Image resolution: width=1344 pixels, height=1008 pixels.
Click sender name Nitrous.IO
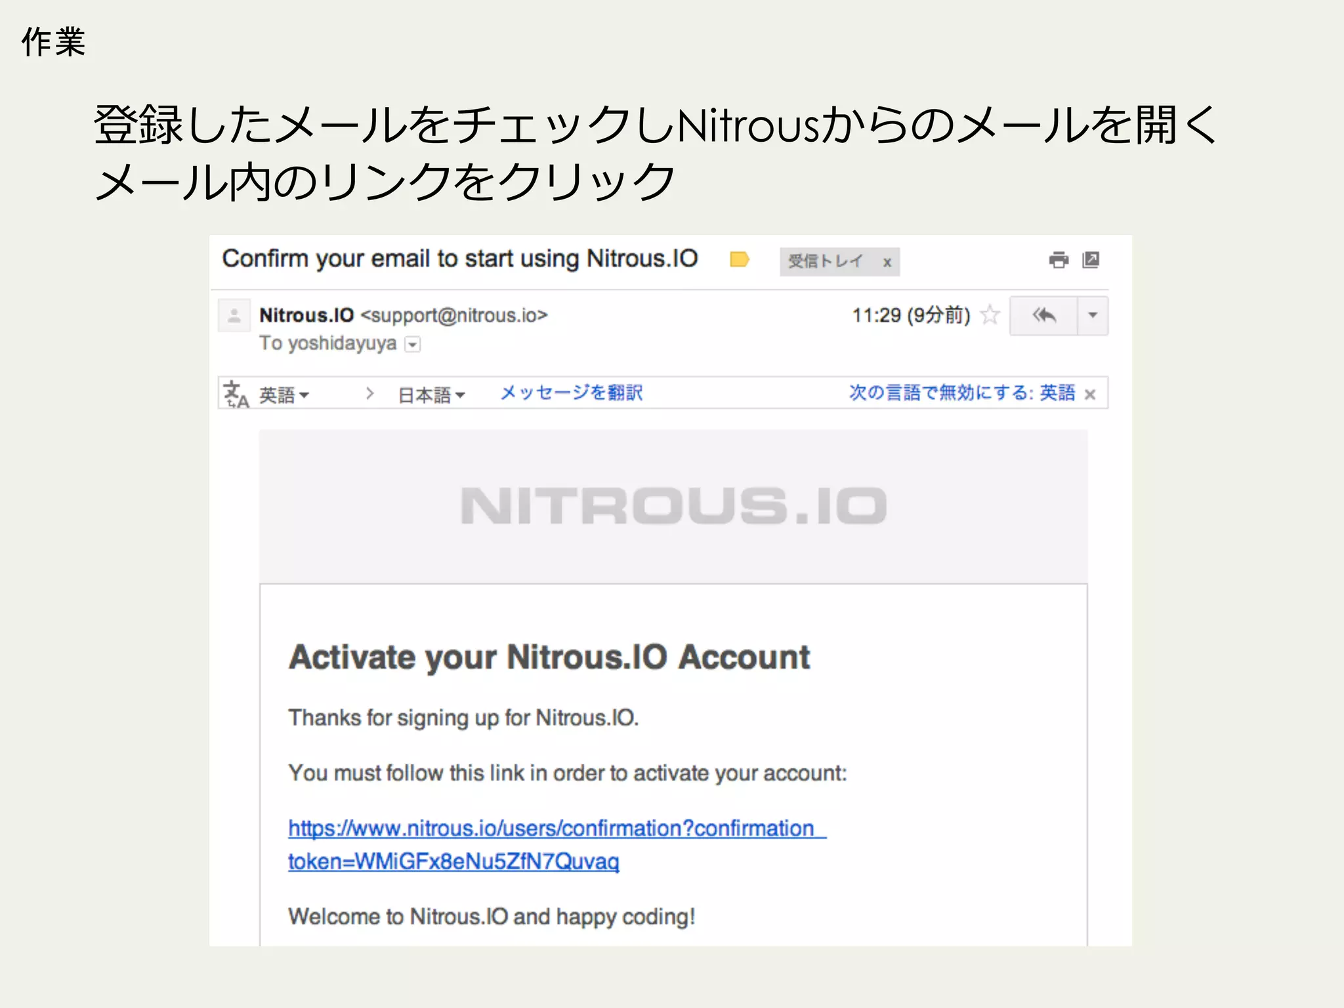pyautogui.click(x=306, y=316)
